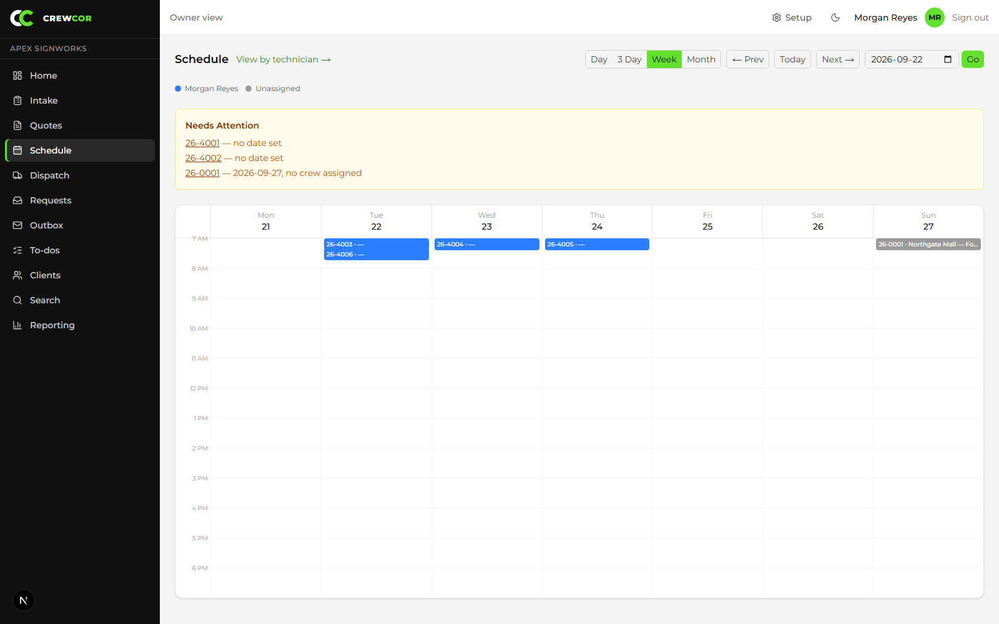The height and width of the screenshot is (624, 999).
Task: Click the Sign out link
Action: click(970, 17)
